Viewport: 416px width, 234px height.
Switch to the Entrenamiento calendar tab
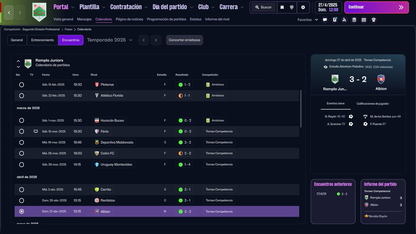[x=43, y=40]
